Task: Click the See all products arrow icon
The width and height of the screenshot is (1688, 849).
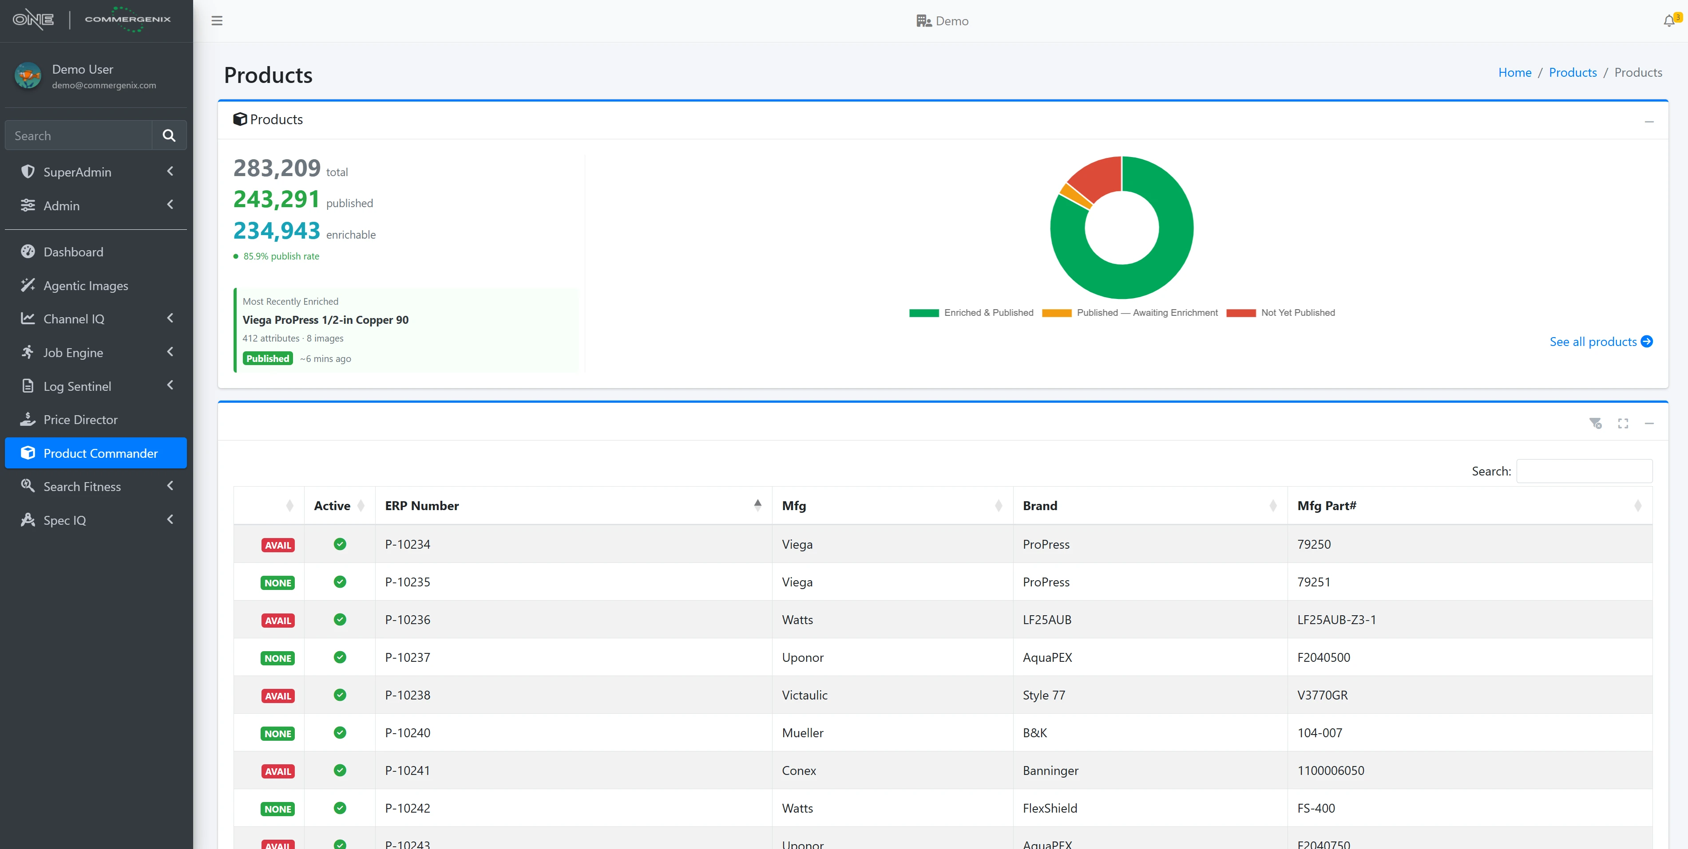Action: tap(1646, 342)
